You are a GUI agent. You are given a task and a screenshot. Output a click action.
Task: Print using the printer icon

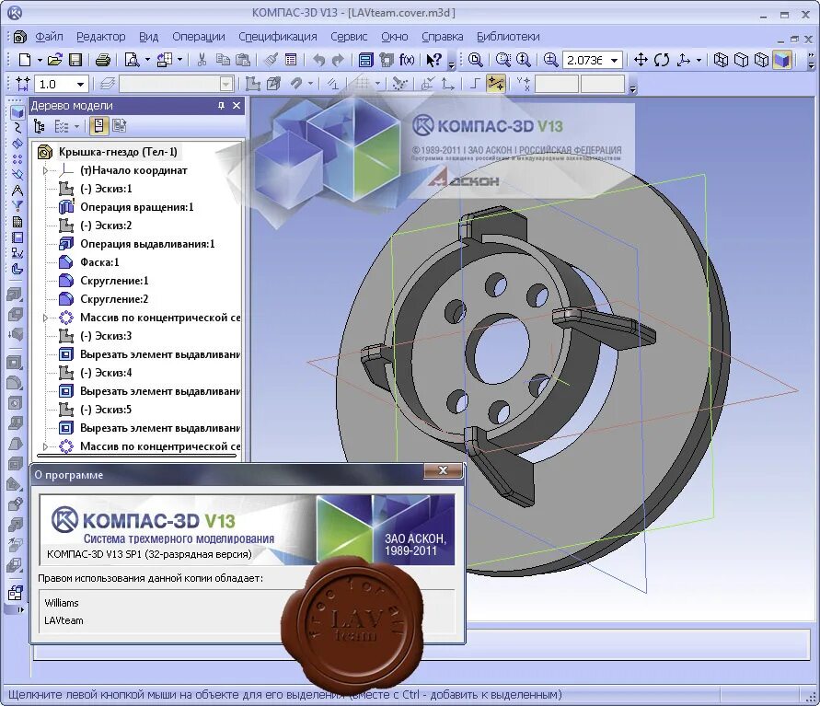coord(103,60)
